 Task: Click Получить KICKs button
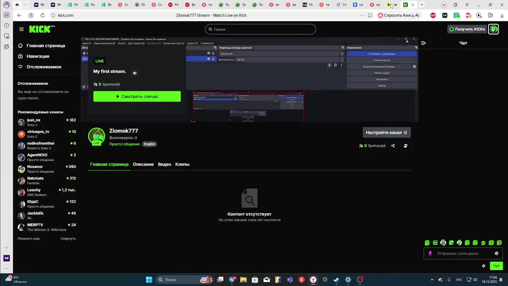coord(467,29)
